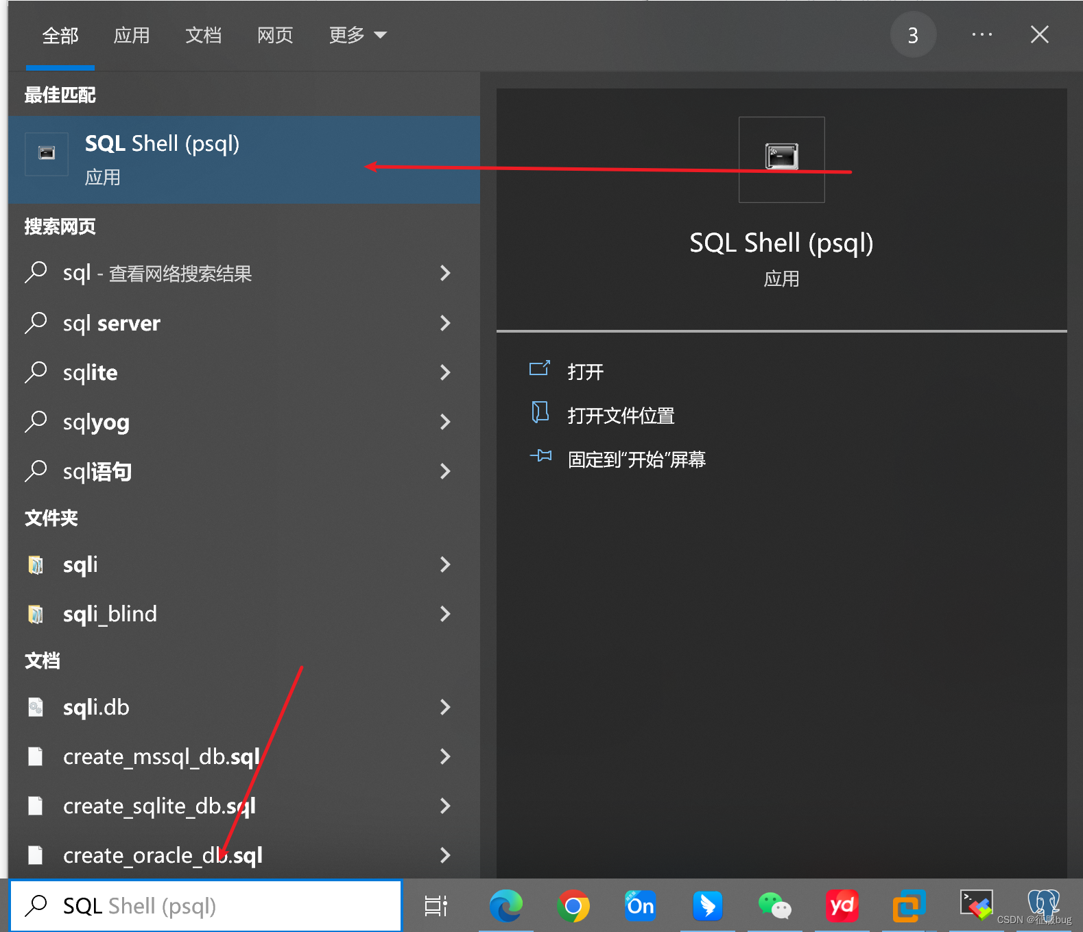This screenshot has width=1083, height=932.
Task: Expand the sqli folder arrow
Action: [445, 564]
